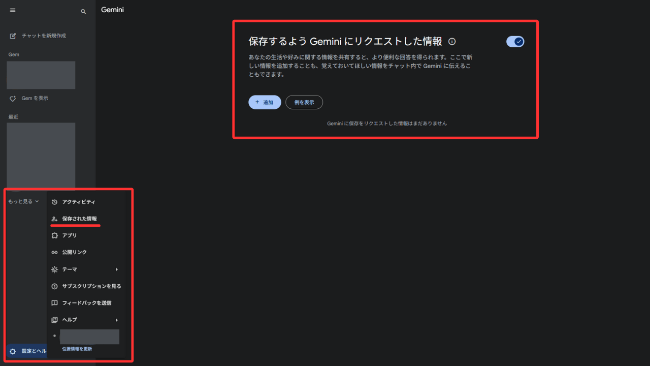The height and width of the screenshot is (366, 650).
Task: Click the 公開リンク link icon
Action: (55, 252)
